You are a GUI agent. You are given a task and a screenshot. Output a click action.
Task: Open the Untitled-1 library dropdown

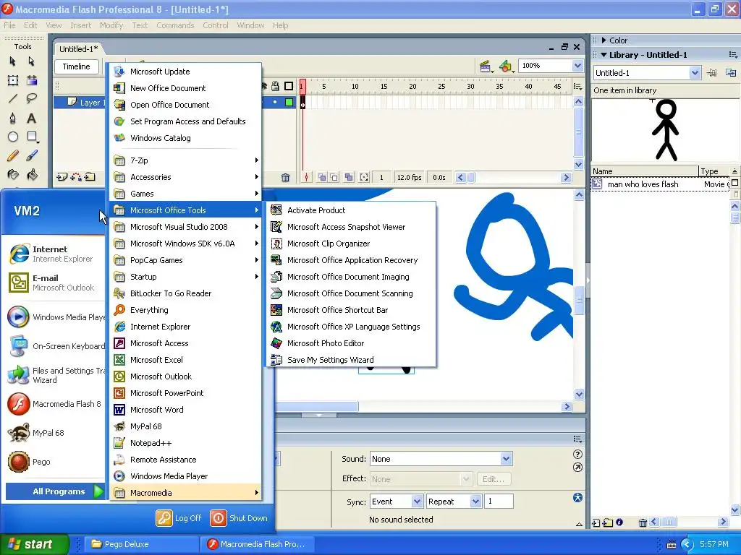pyautogui.click(x=694, y=73)
